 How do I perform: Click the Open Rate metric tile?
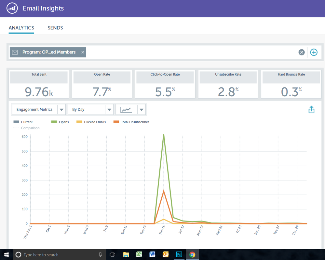[x=102, y=84]
